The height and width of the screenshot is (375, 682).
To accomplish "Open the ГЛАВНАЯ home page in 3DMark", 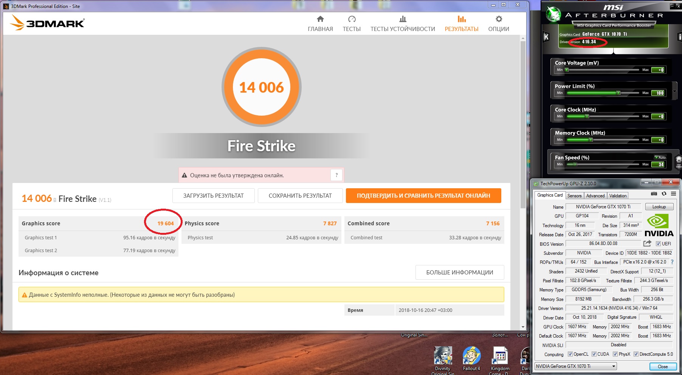I will pyautogui.click(x=320, y=23).
